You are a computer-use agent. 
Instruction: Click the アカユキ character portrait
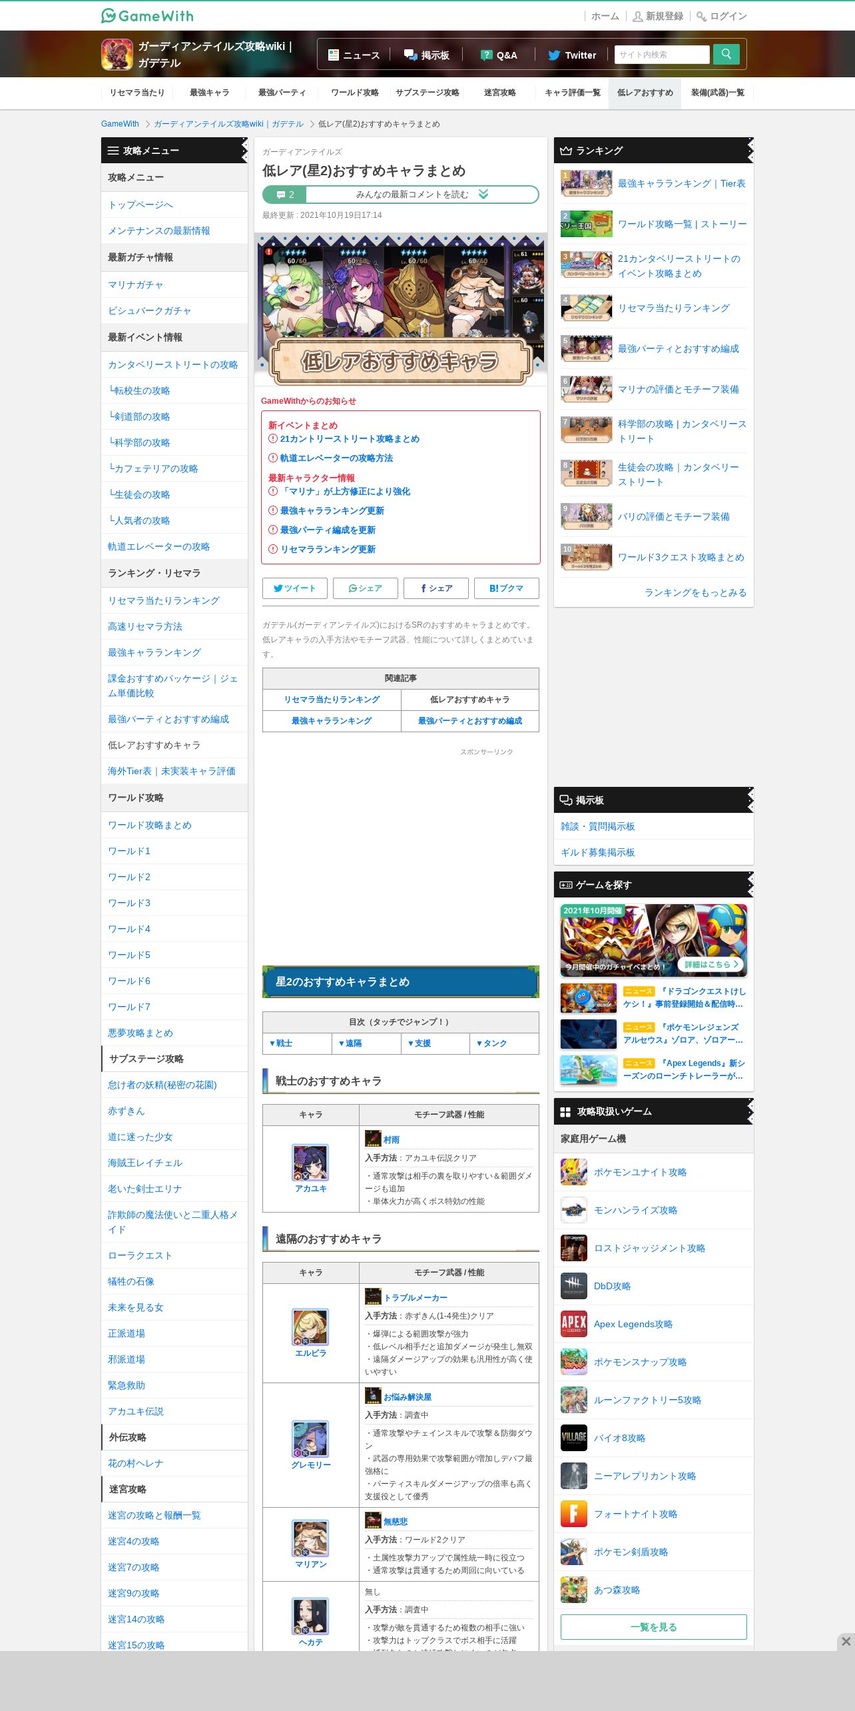point(310,1163)
